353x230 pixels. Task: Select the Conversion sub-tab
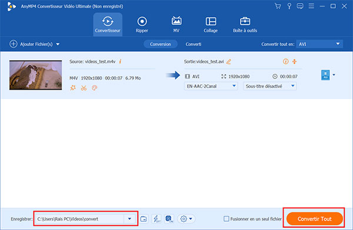tap(160, 44)
